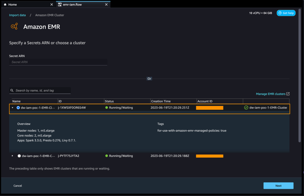Viewport: 304px width, 196px height.
Task: Click the Account ID column header
Action: click(x=205, y=101)
